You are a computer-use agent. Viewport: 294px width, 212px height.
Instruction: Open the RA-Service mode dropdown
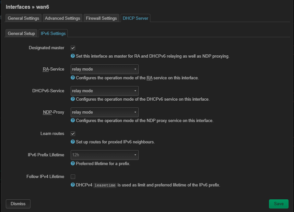[104, 69]
